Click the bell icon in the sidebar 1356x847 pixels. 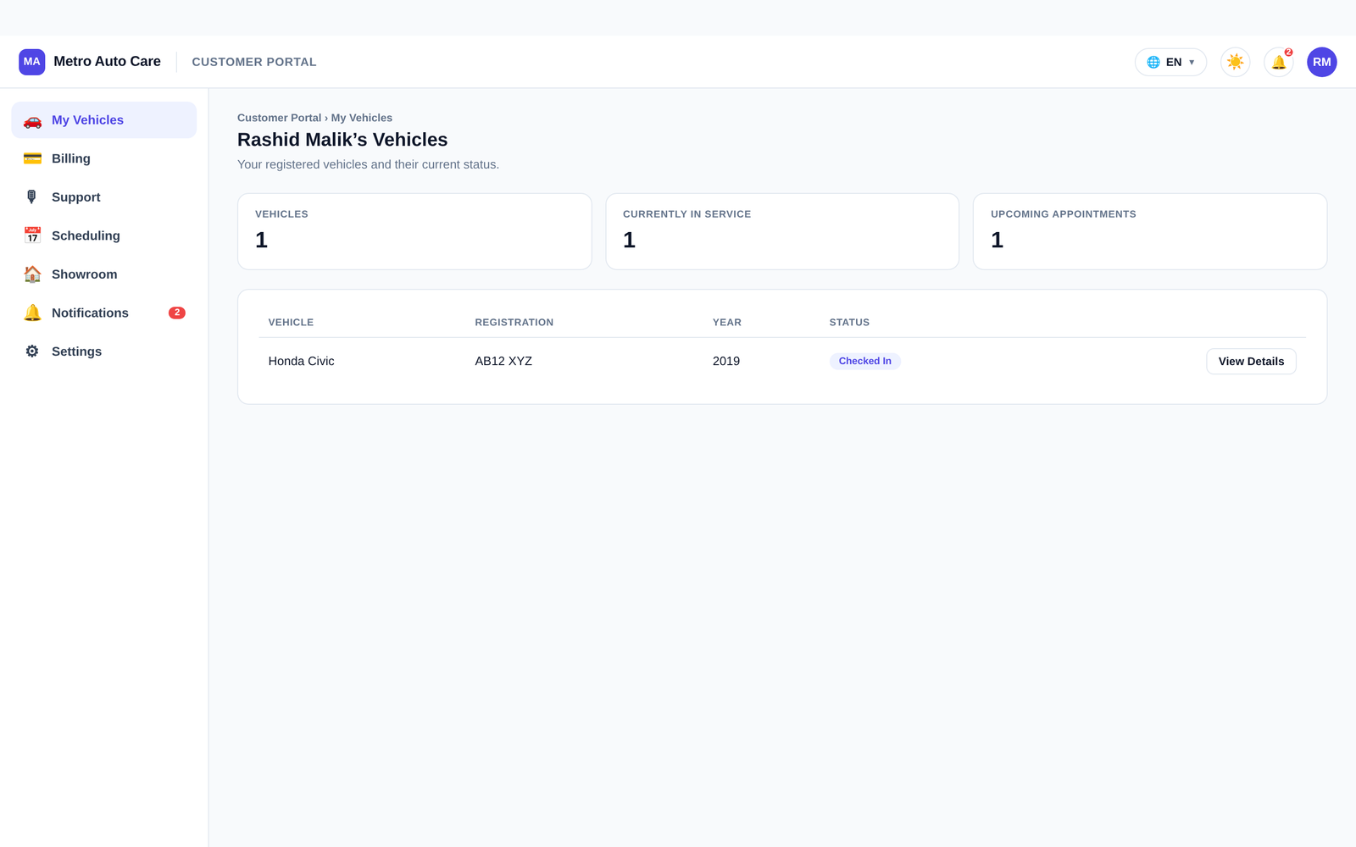32,313
